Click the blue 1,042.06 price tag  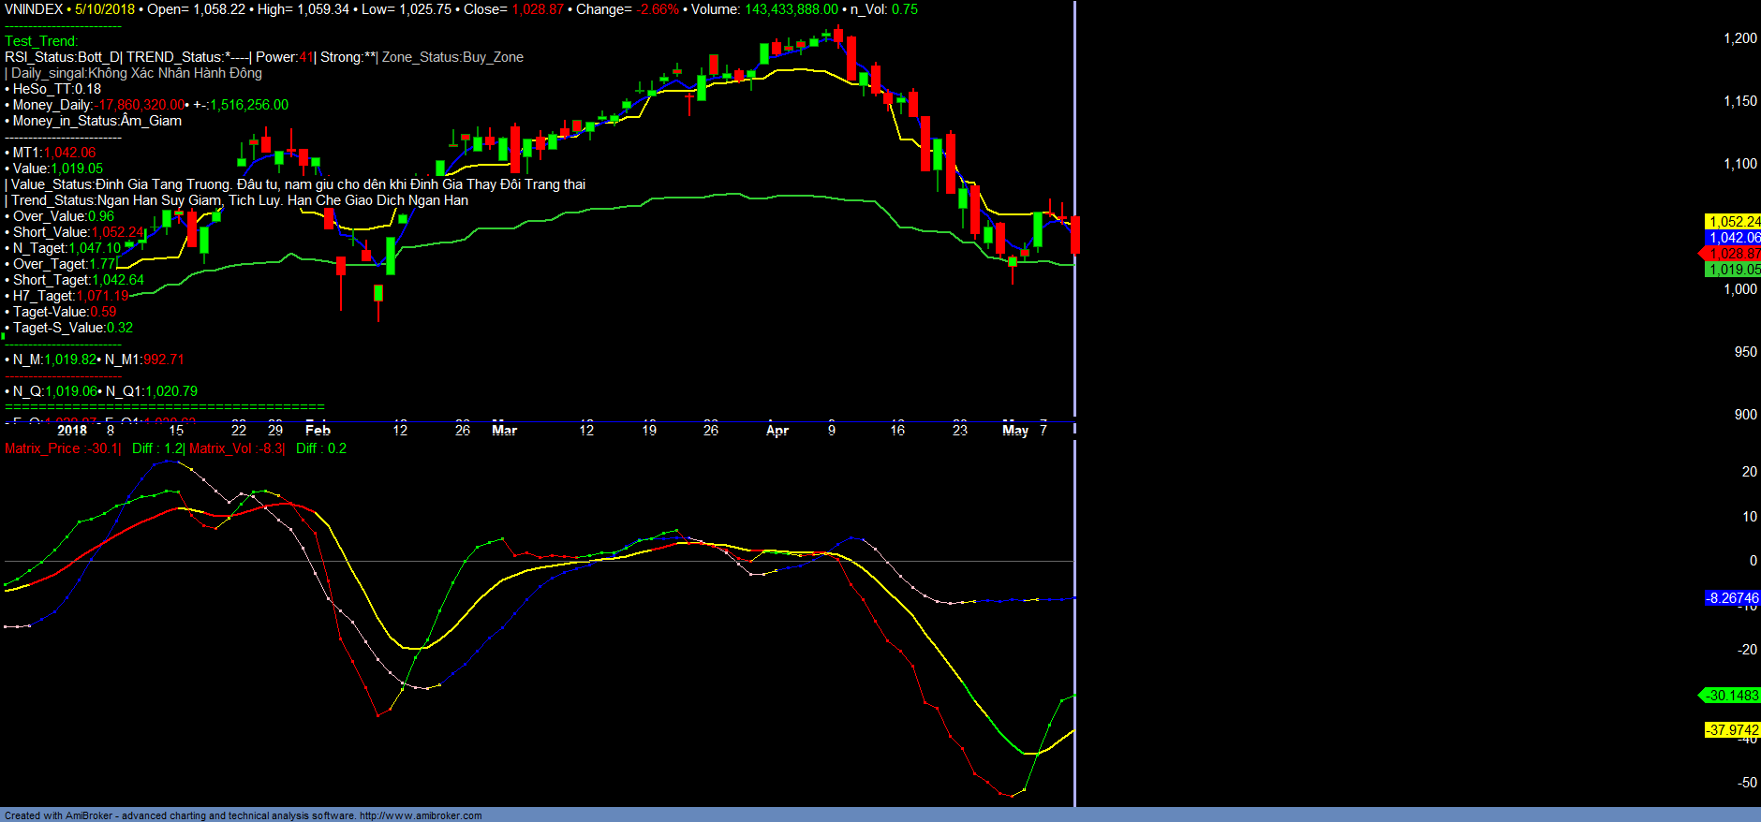click(x=1733, y=238)
